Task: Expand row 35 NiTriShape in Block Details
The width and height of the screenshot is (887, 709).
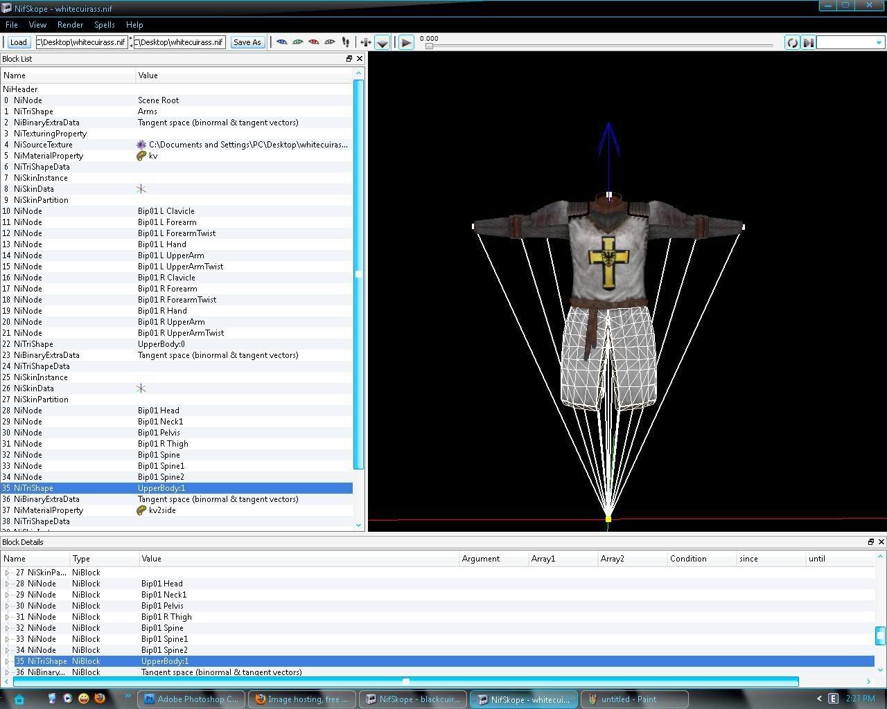Action: 8,661
